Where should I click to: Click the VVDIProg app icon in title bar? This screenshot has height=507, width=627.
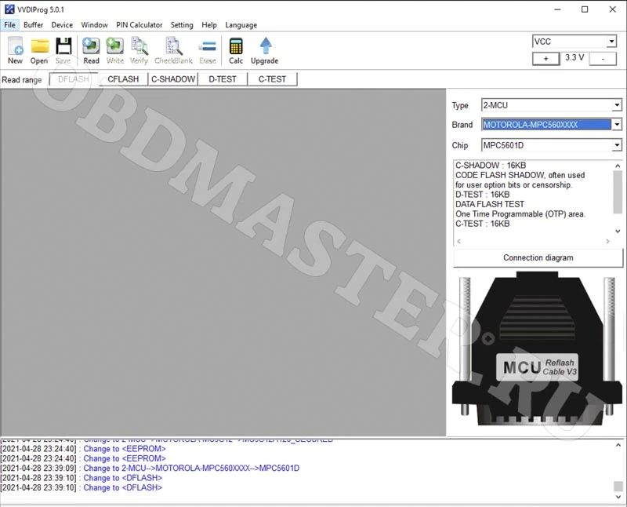[x=9, y=9]
